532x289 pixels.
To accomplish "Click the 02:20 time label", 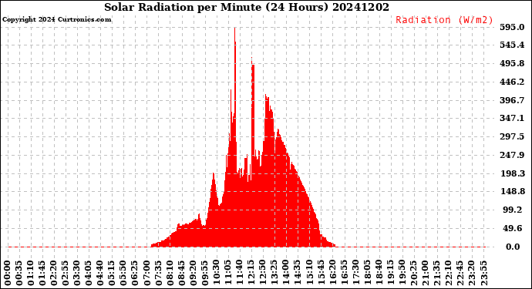I will [54, 274].
